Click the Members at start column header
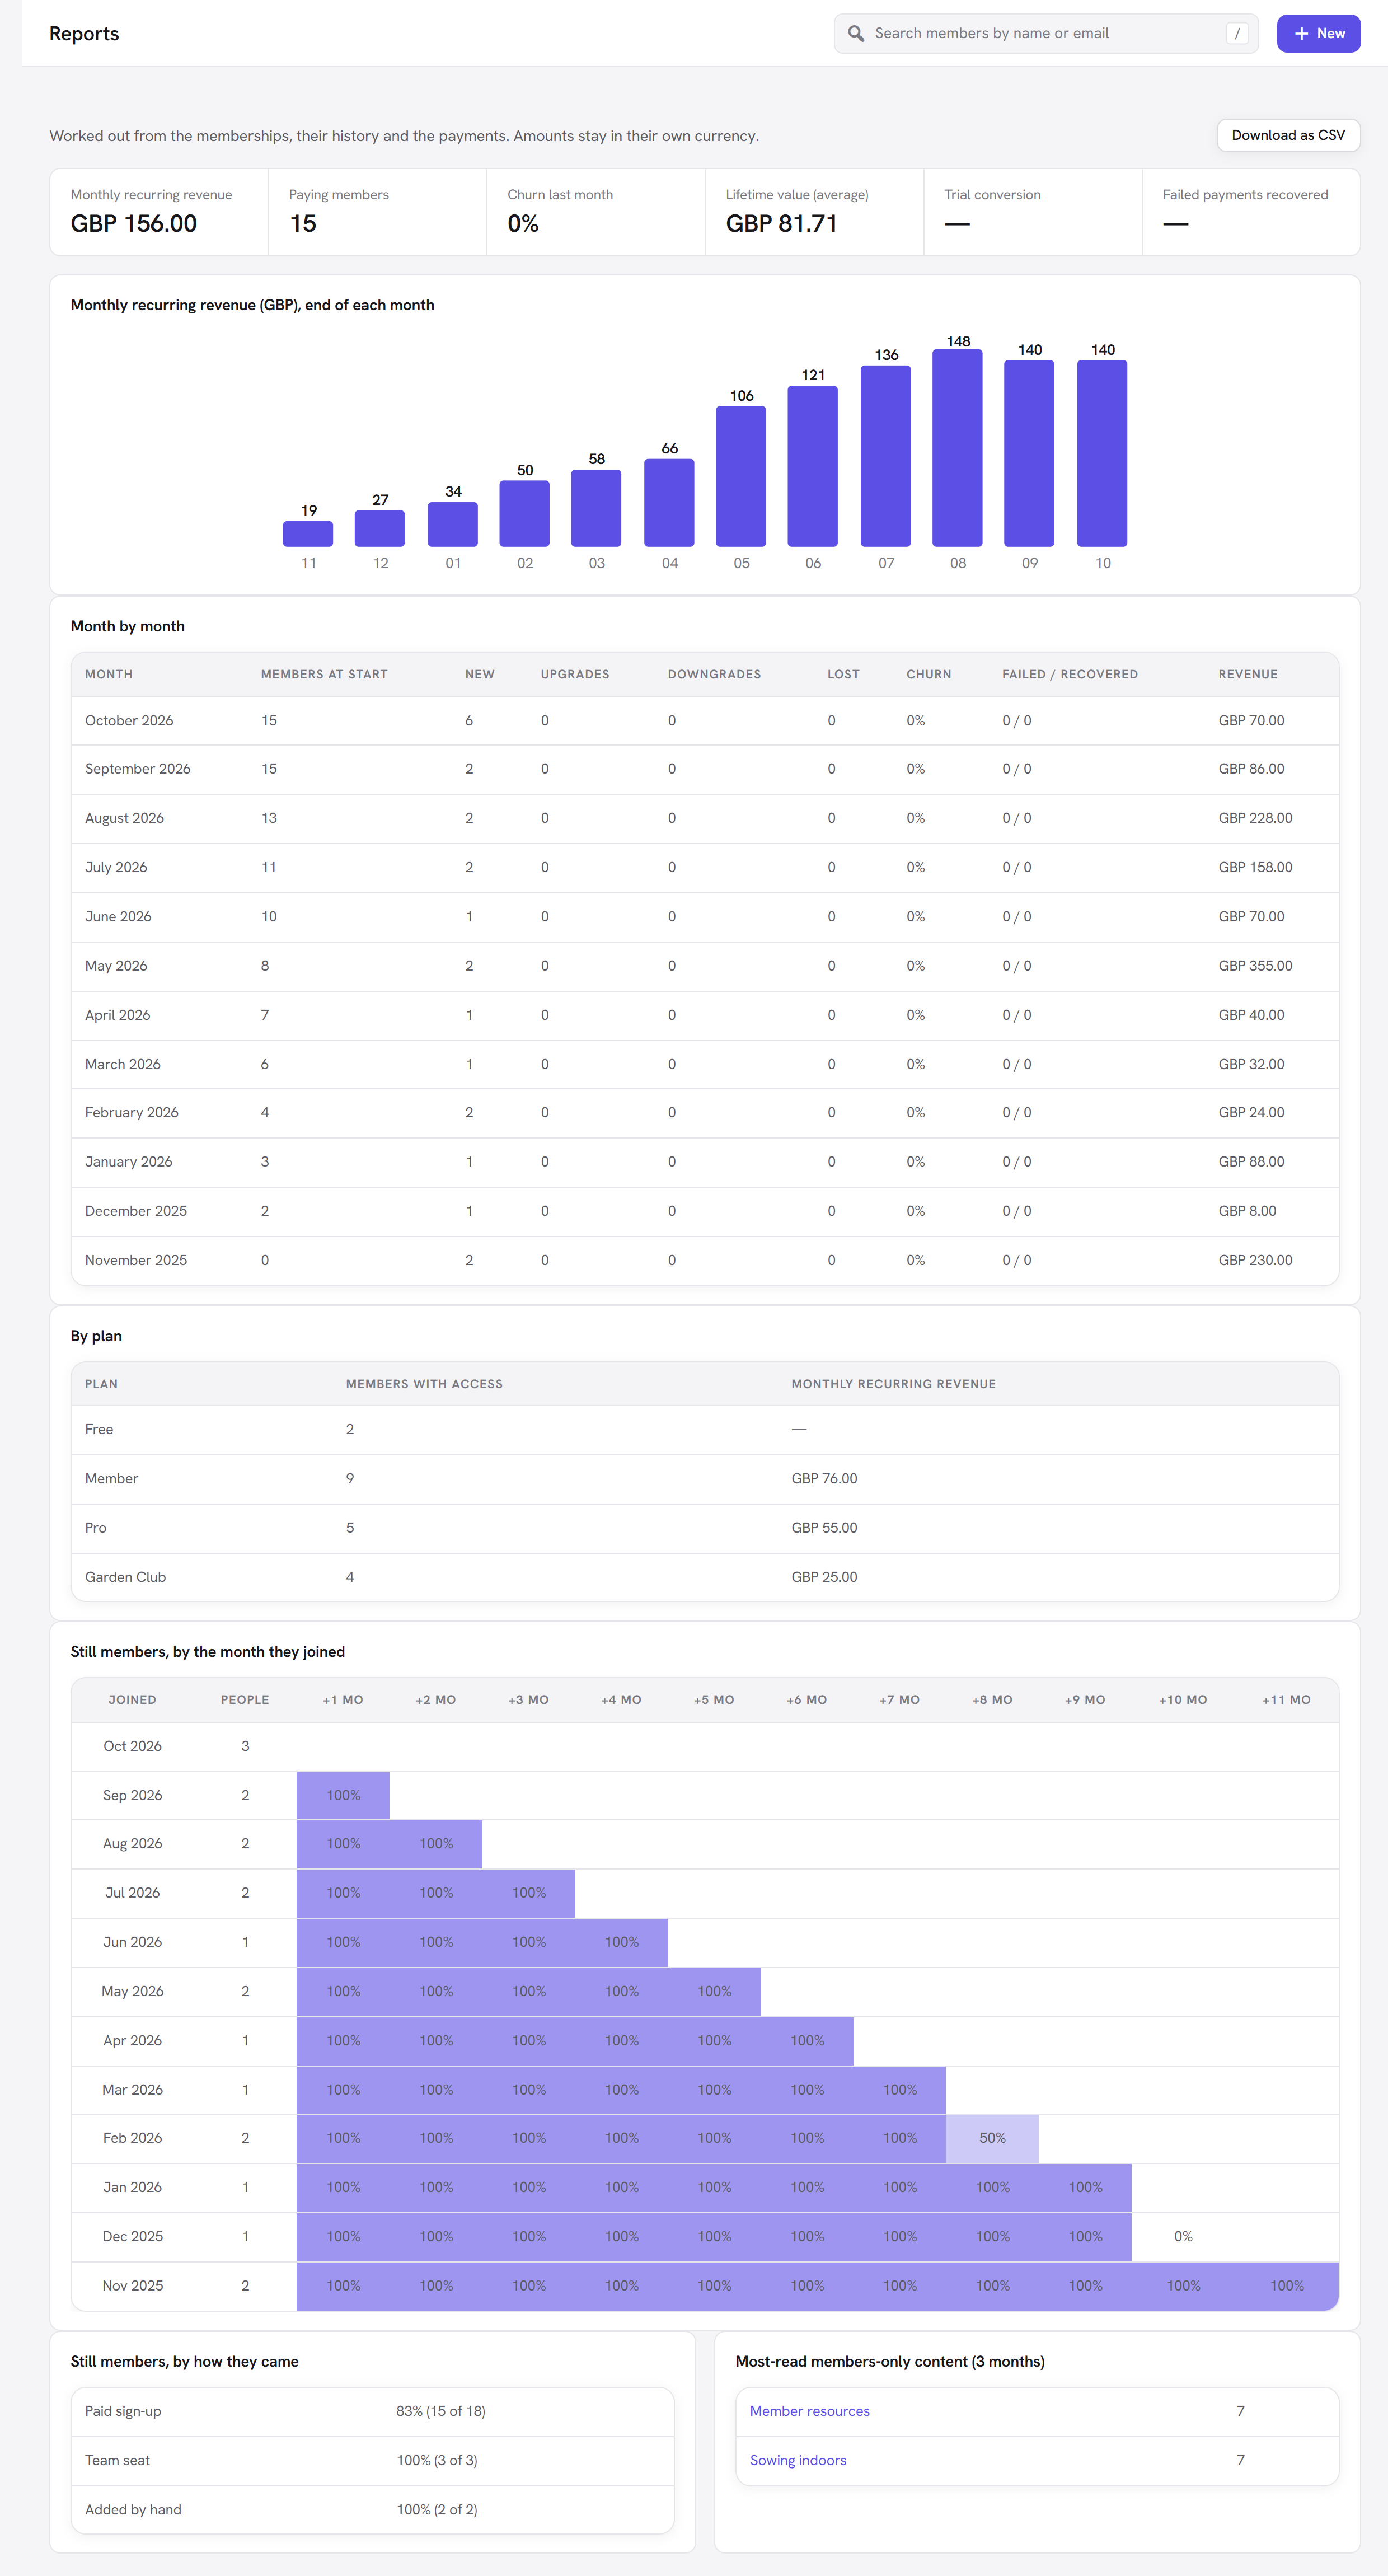Screen dimensions: 1388x2576 tap(324, 674)
